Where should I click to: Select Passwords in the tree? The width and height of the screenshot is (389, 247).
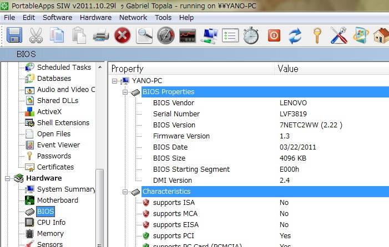(54, 156)
